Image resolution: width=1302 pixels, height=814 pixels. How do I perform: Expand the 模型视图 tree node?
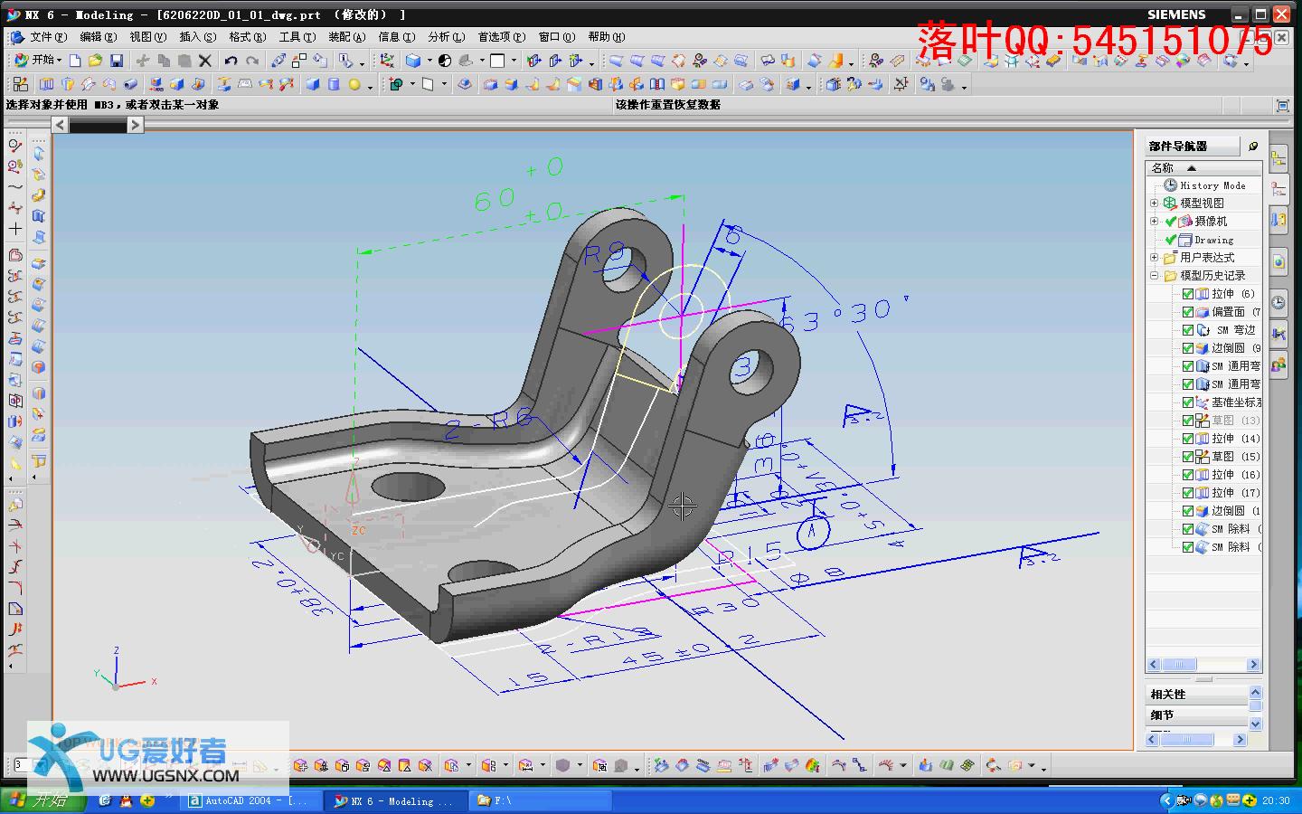click(x=1155, y=203)
